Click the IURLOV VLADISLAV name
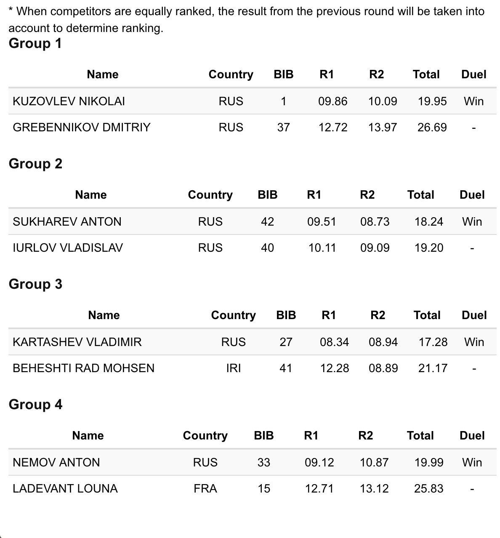The image size is (500, 538). pos(68,248)
